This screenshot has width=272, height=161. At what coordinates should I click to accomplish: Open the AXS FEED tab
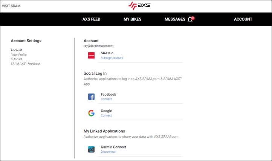pyautogui.click(x=92, y=19)
